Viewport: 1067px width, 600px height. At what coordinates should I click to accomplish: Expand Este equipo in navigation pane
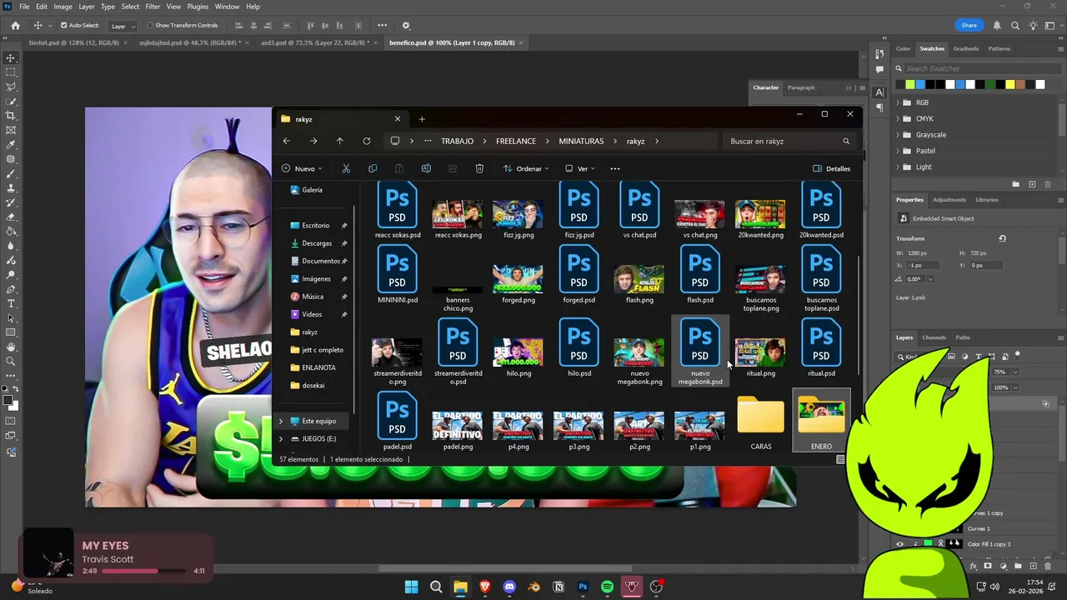pyautogui.click(x=280, y=421)
